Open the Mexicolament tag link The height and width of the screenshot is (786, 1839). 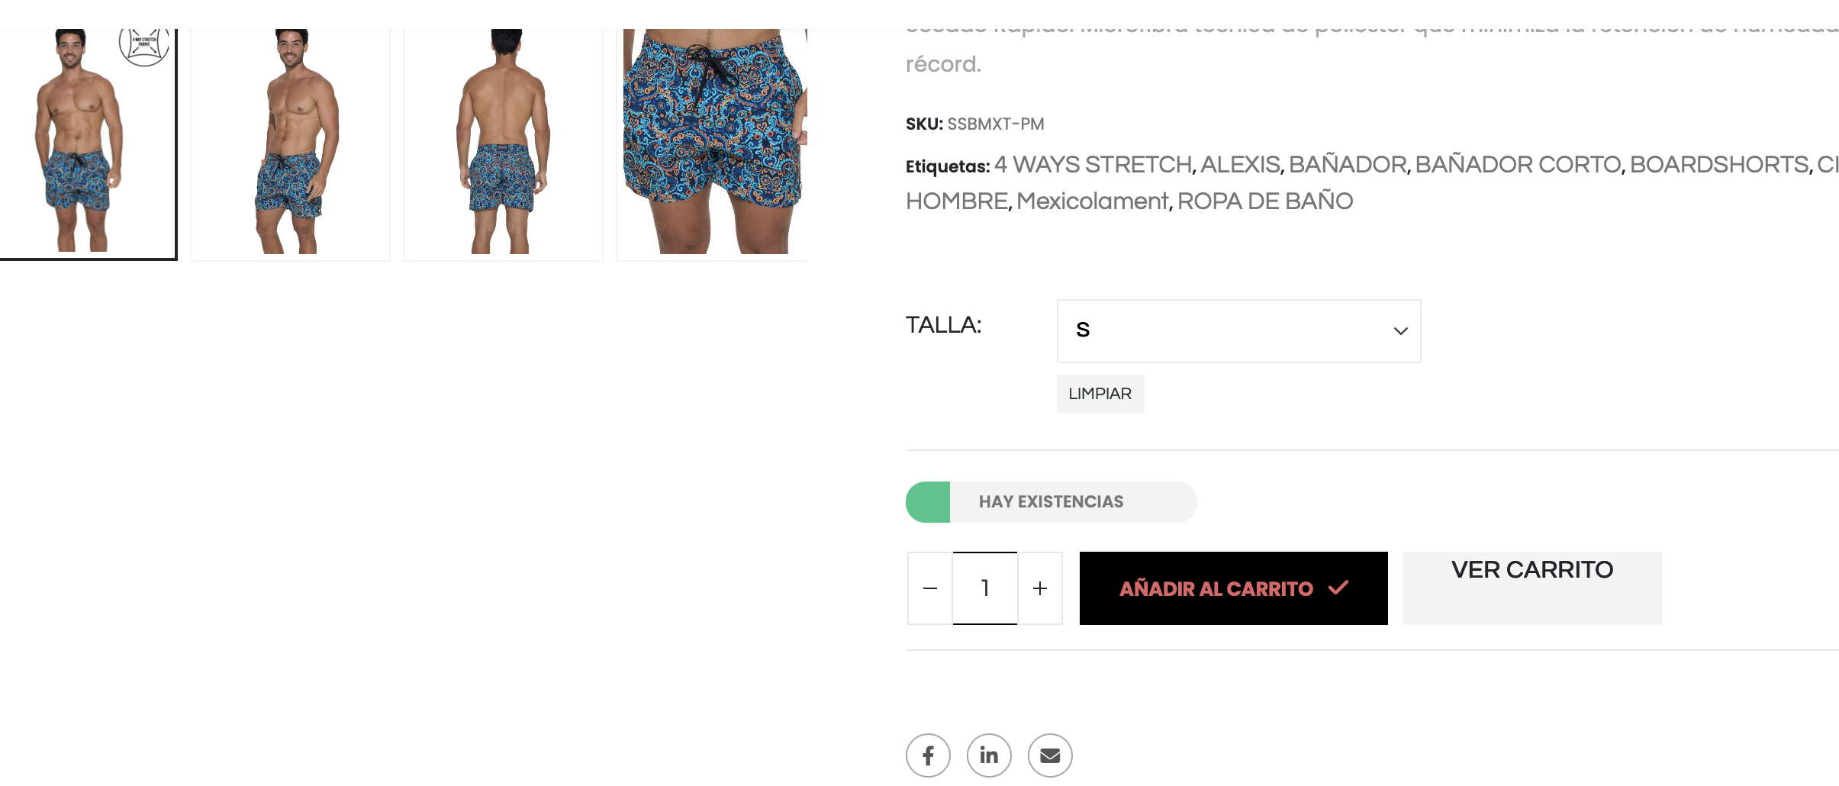[1092, 201]
